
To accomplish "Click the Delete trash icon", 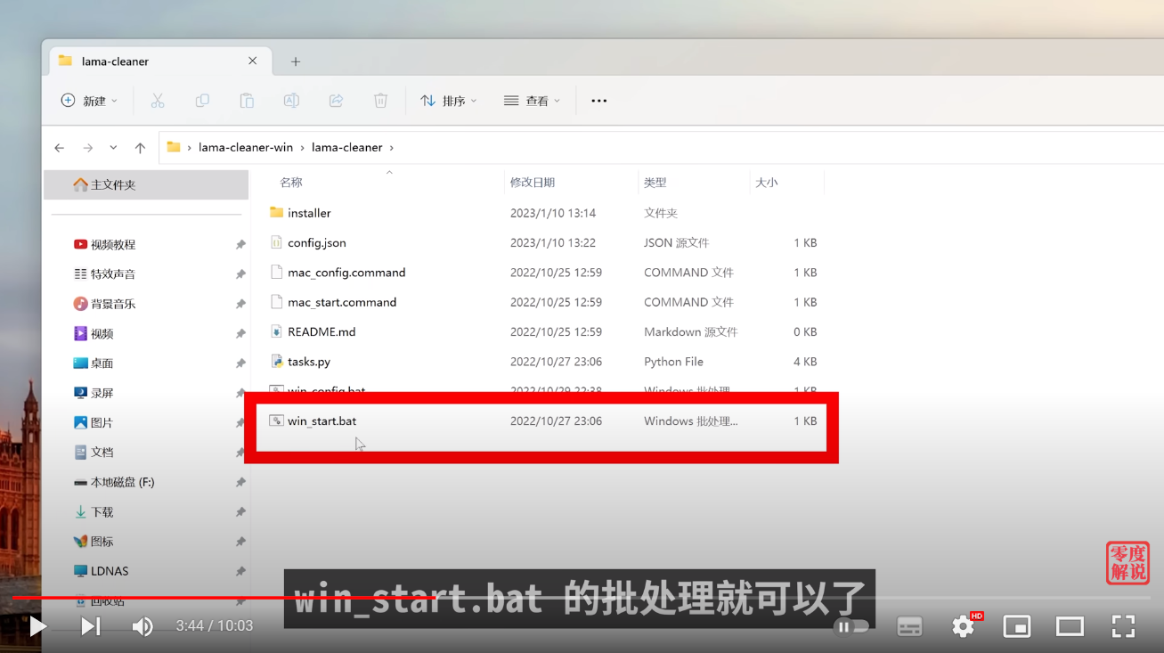I will 380,101.
